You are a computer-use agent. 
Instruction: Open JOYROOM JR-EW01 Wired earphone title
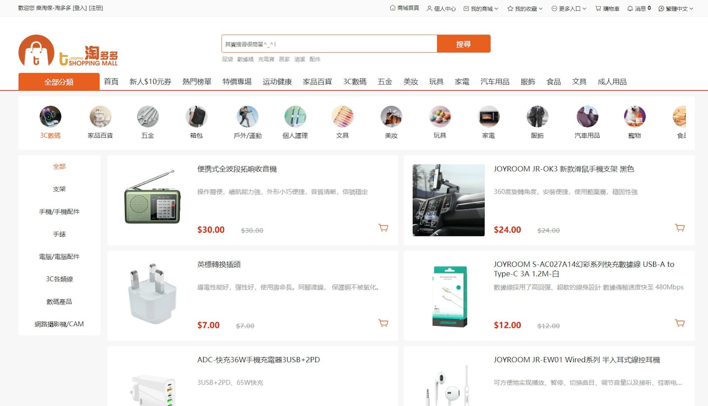577,360
